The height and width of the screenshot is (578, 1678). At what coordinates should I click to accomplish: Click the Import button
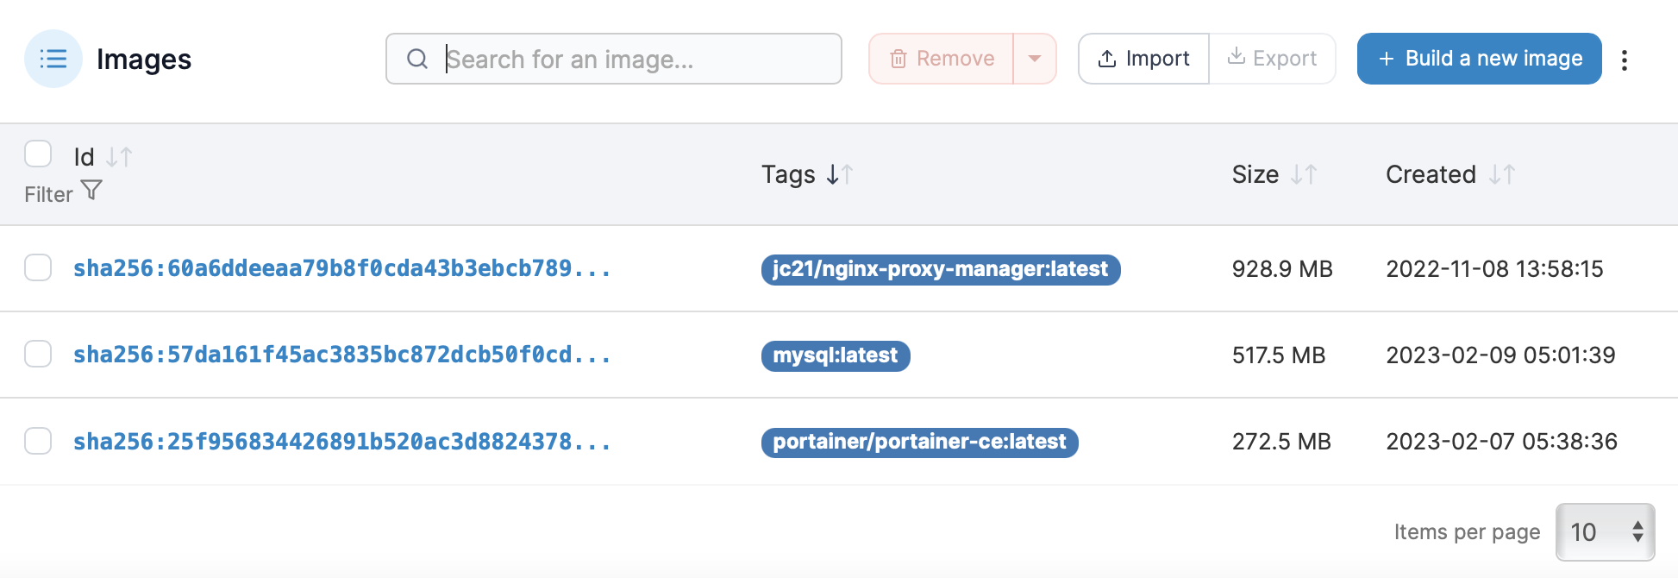click(x=1143, y=59)
